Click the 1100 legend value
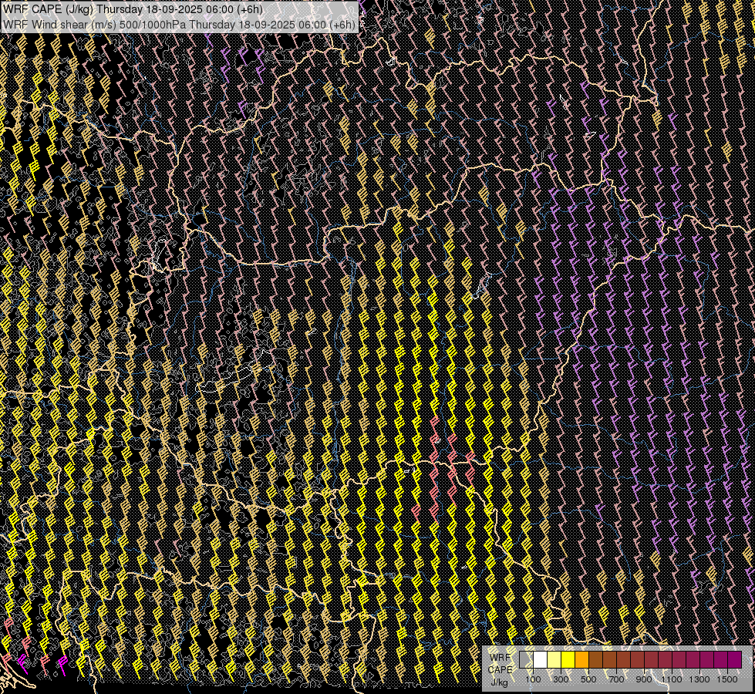 coord(672,679)
